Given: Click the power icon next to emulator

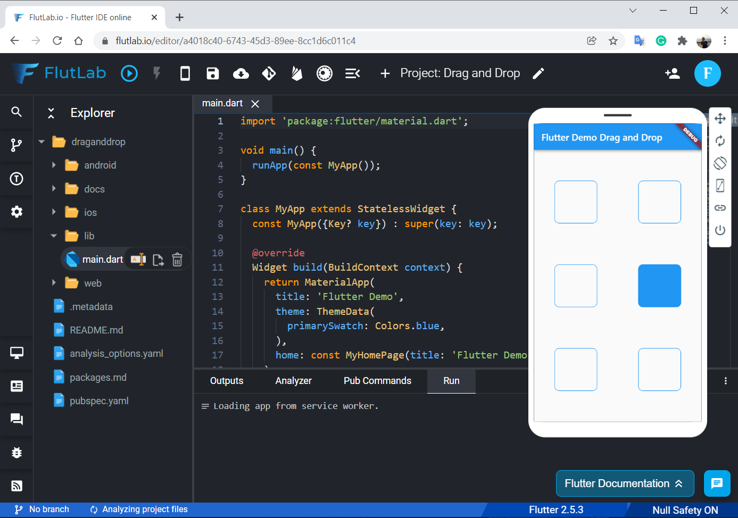Looking at the screenshot, I should tap(720, 230).
